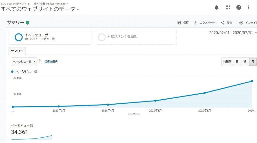This screenshot has height=143, width=257.
Task: Click the 保存 save icon
Action: point(179,23)
